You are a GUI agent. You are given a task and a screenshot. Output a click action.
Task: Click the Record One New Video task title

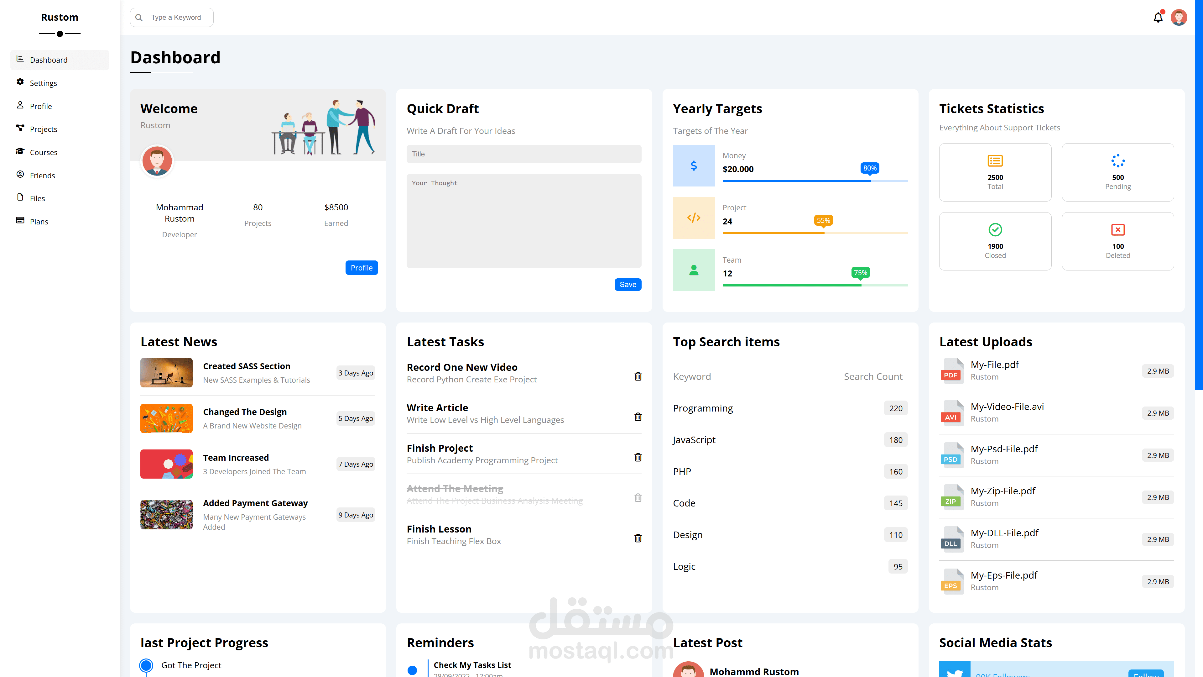point(462,367)
